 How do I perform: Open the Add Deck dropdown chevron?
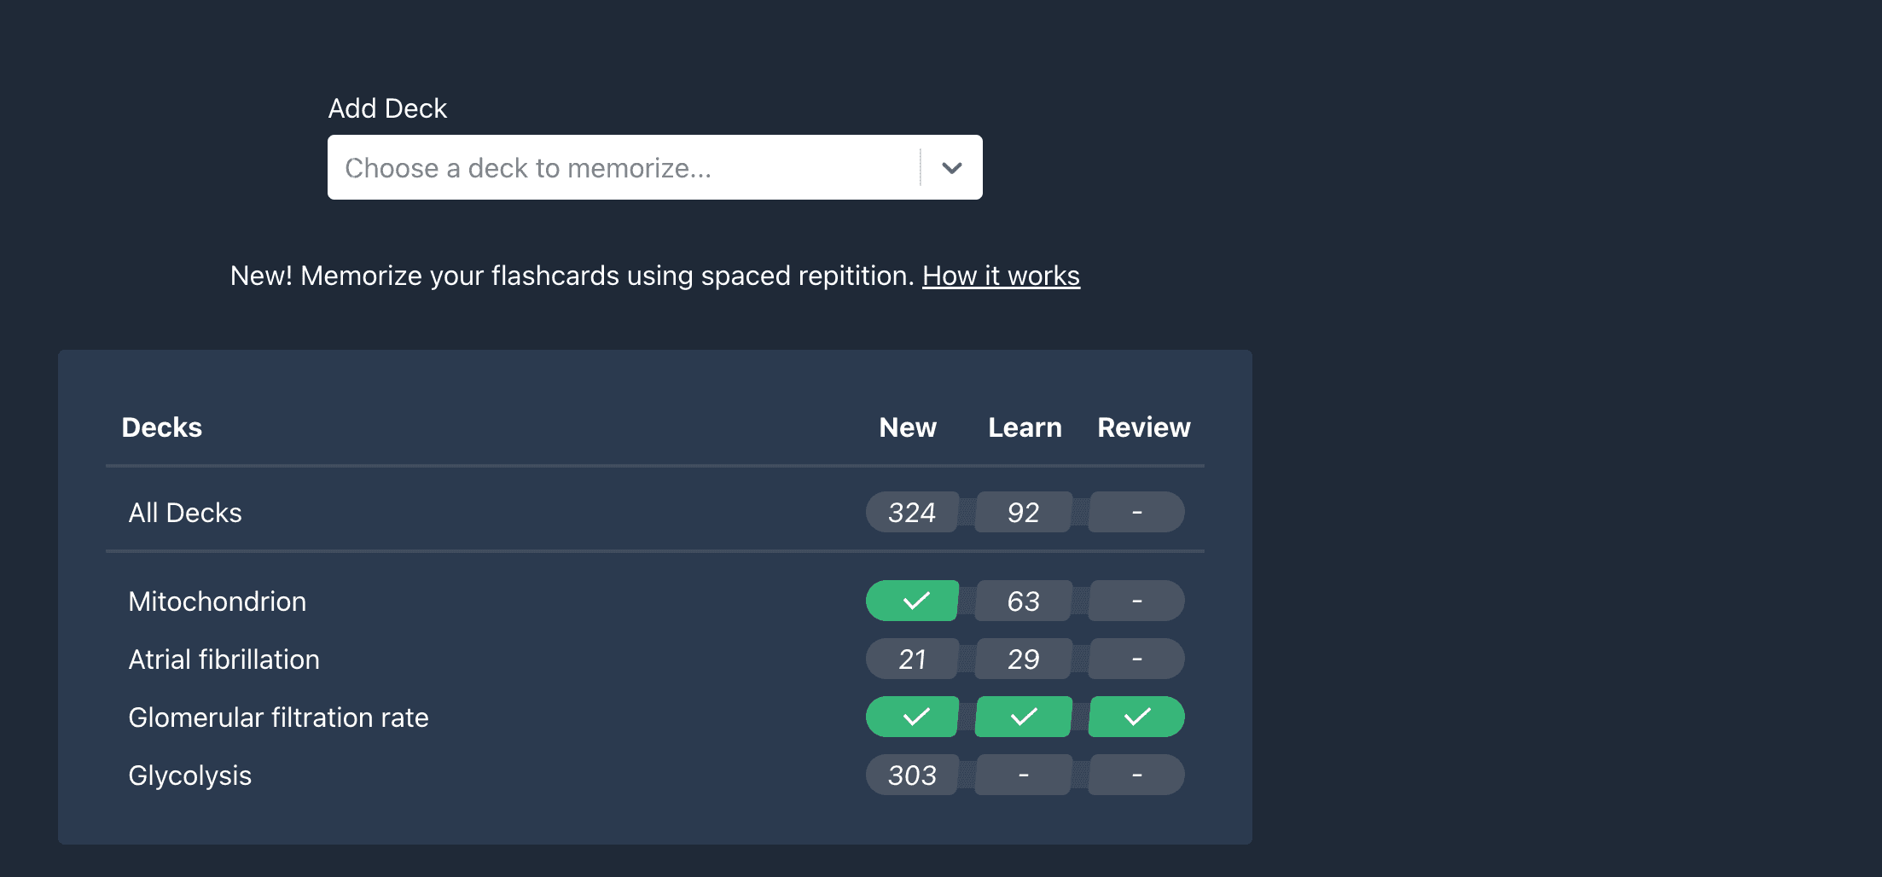pyautogui.click(x=951, y=168)
